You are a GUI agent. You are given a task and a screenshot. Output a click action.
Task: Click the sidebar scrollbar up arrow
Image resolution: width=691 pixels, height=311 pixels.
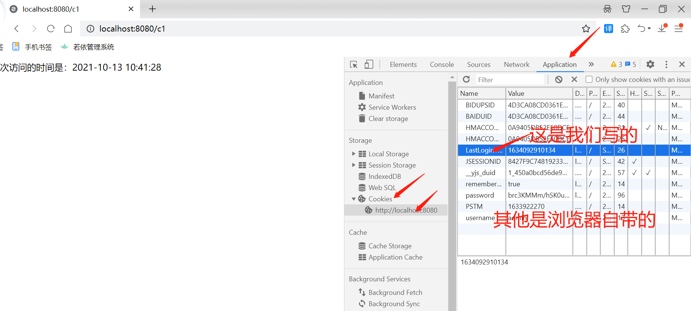point(452,77)
